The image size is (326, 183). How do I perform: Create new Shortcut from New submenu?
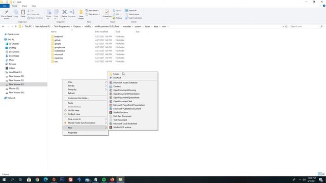click(x=133, y=78)
